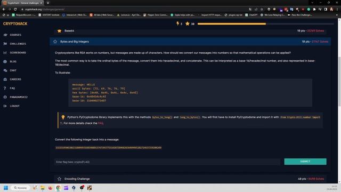Viewport: 341px width, 192px height.
Task: Expand the Encoding Challenge row
Action: coord(190,179)
